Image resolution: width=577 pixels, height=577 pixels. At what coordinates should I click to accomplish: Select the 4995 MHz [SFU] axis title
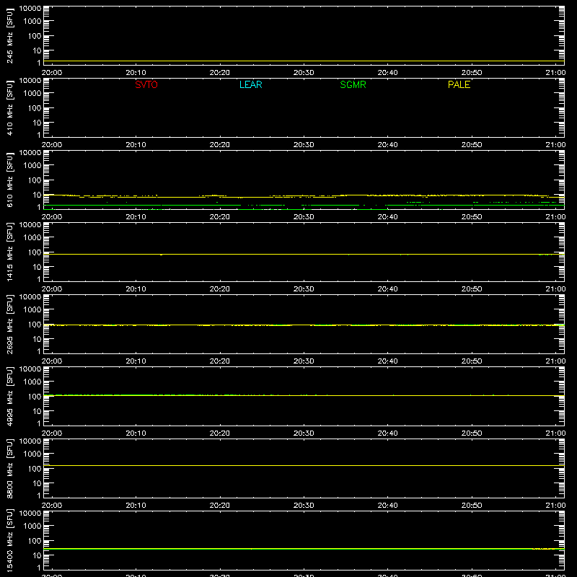click(9, 397)
